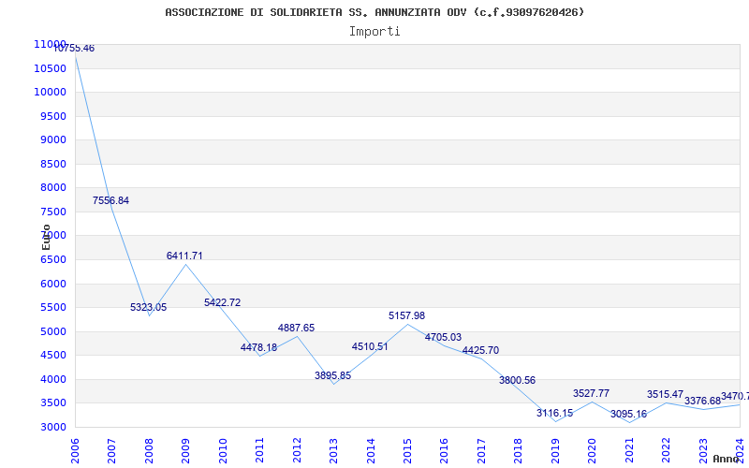Click the 8000 y-axis label
749x468 pixels.
click(52, 188)
